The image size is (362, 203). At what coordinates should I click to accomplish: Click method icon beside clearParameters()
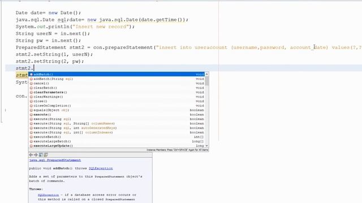tap(32, 92)
